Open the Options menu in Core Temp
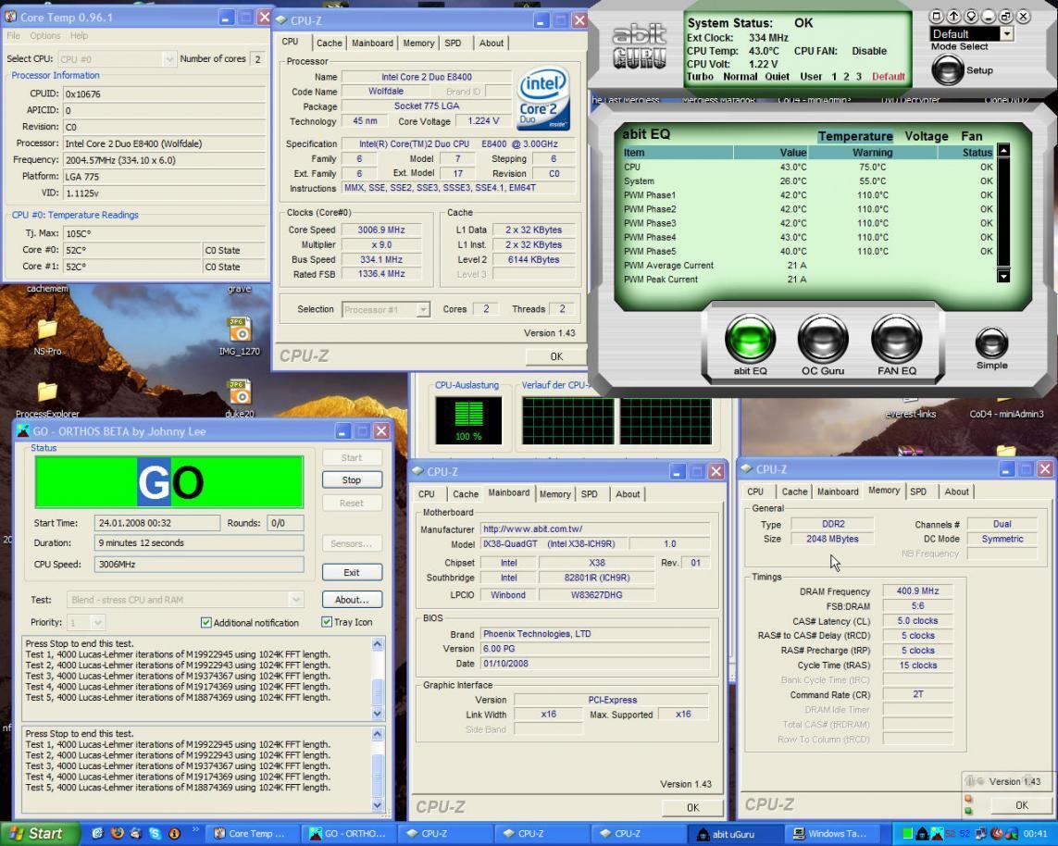The height and width of the screenshot is (846, 1058). (45, 36)
